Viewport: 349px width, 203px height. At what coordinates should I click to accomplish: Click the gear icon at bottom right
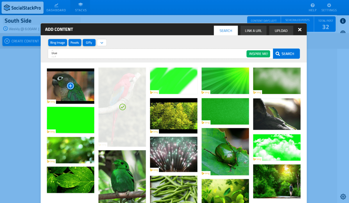343,197
